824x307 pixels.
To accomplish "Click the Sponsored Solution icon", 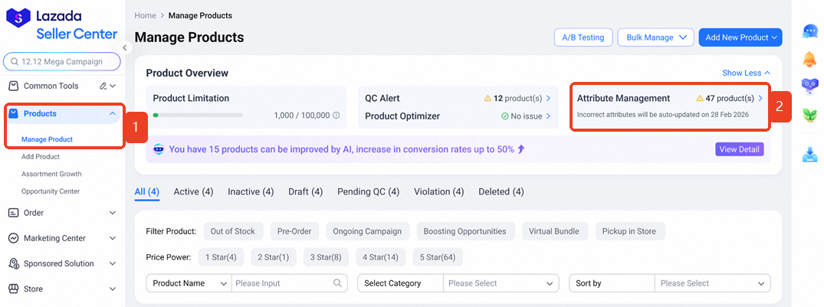I will pos(14,263).
